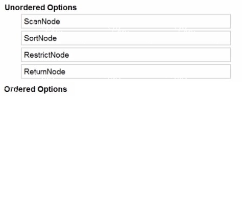The image size is (242, 197).
Task: Choose the last unordered option ReturnNode
Action: tap(126, 71)
